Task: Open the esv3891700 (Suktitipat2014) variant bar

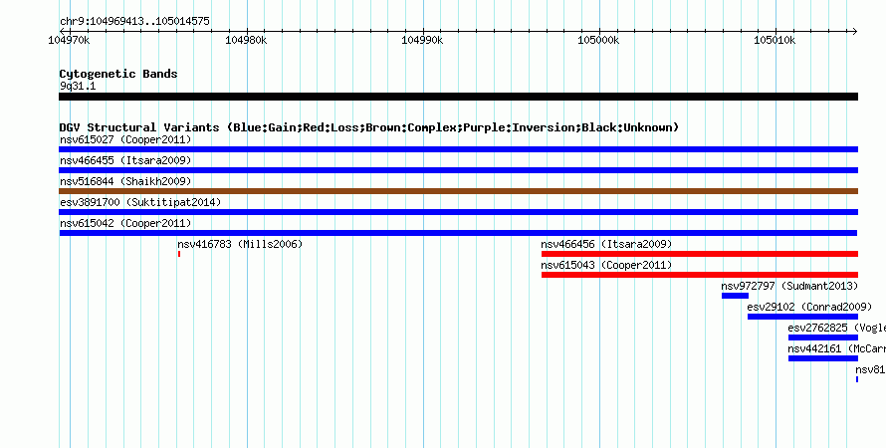Action: [x=458, y=212]
